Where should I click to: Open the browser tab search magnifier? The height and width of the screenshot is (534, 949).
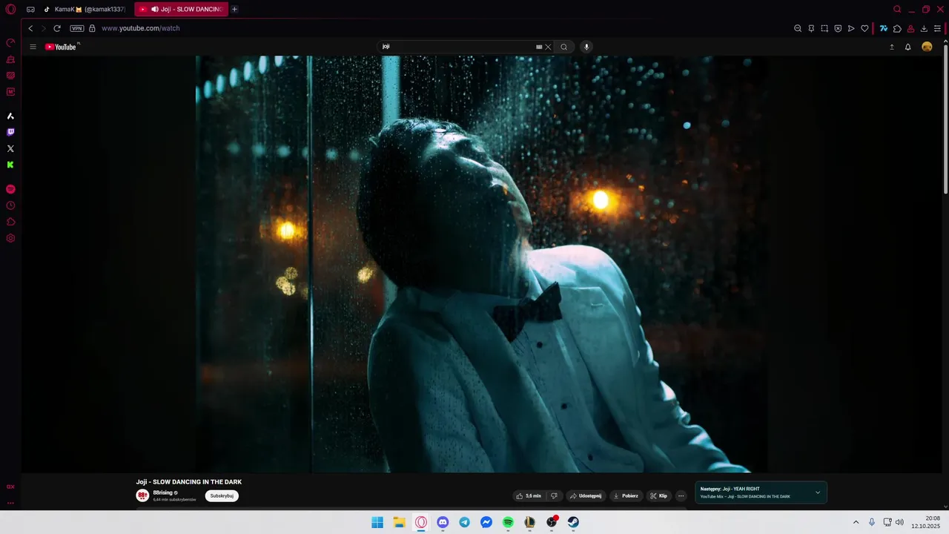tap(897, 10)
